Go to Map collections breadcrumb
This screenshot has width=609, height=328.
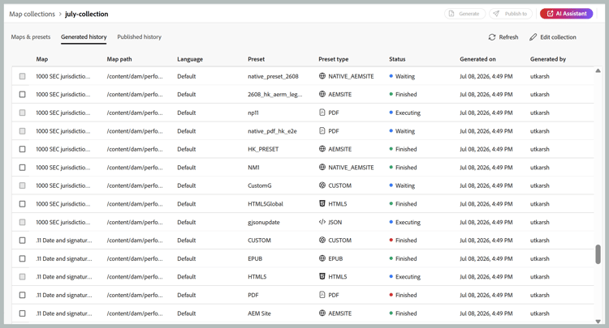pyautogui.click(x=32, y=14)
